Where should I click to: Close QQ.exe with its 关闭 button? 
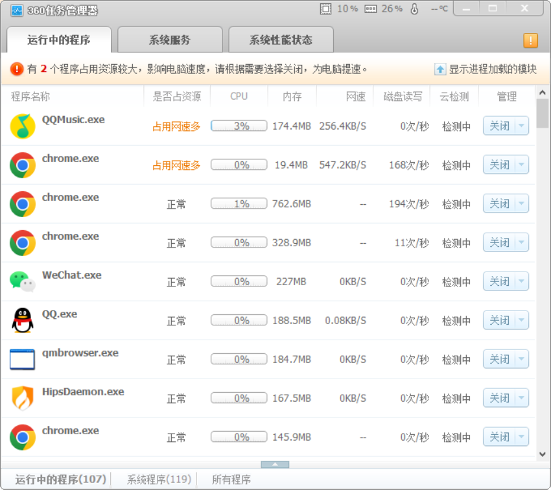click(499, 321)
